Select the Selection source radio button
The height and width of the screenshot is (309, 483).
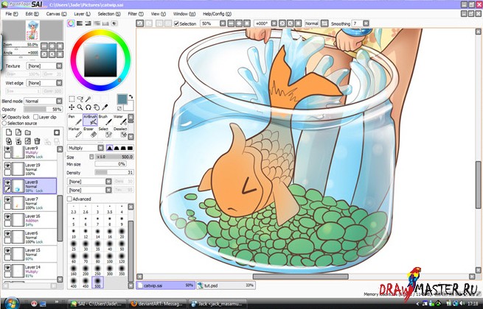coord(4,123)
